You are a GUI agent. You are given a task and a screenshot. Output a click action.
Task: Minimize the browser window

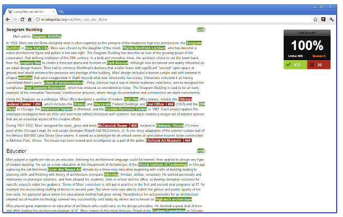click(x=315, y=7)
